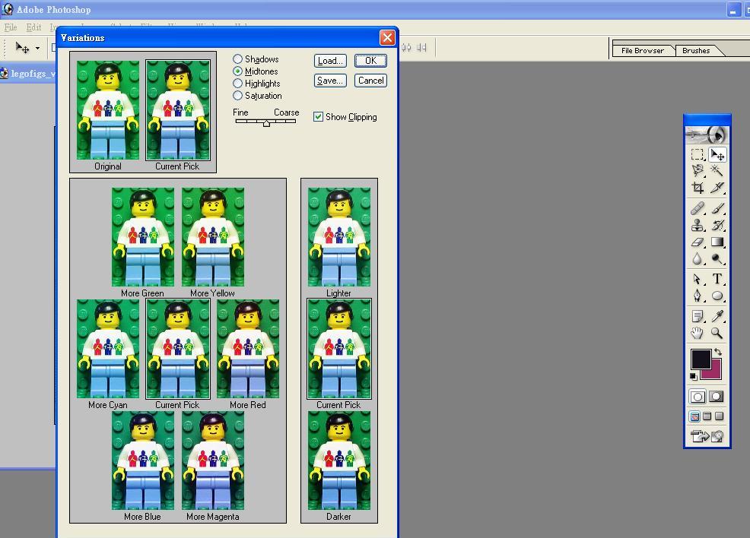Select the Path Selection arrow tool
This screenshot has width=750, height=538.
click(x=698, y=279)
